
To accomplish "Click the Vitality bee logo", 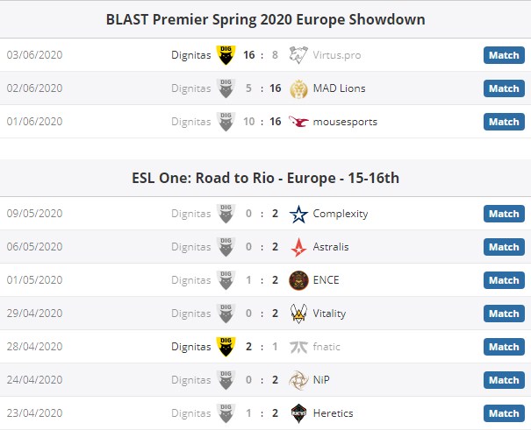I will pyautogui.click(x=299, y=314).
